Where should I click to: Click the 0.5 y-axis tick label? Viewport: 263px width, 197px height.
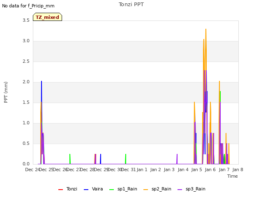coord(26,143)
